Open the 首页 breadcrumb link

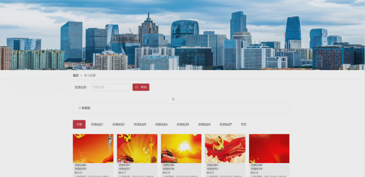(x=76, y=76)
